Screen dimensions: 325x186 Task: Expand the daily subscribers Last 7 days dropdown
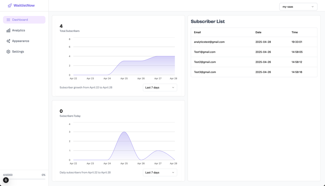[x=160, y=172]
